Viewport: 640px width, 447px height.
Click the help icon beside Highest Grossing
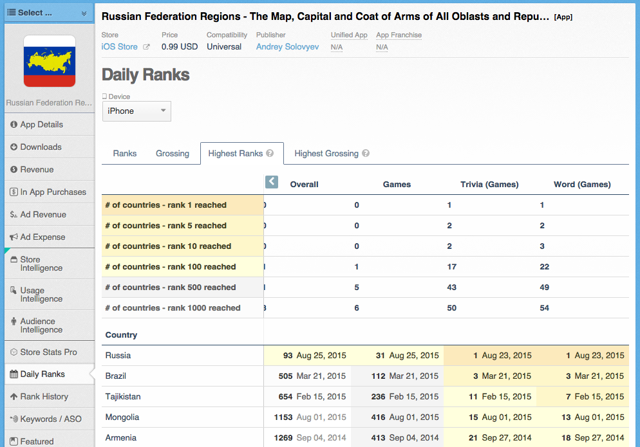point(366,154)
